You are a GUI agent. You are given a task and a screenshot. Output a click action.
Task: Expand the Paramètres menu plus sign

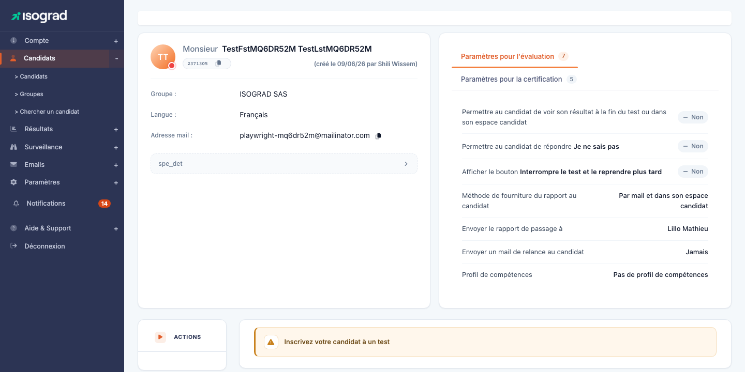coord(116,183)
